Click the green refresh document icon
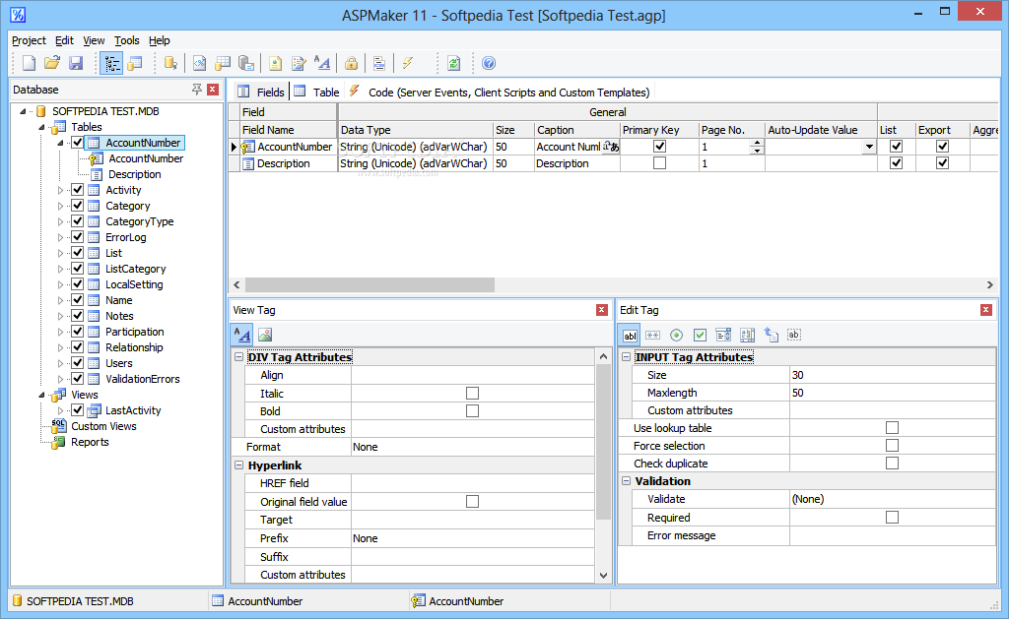This screenshot has height=619, width=1009. tap(453, 63)
